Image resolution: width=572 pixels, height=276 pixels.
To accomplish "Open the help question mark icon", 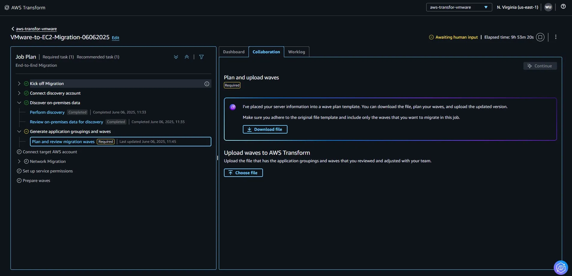I will [563, 7].
